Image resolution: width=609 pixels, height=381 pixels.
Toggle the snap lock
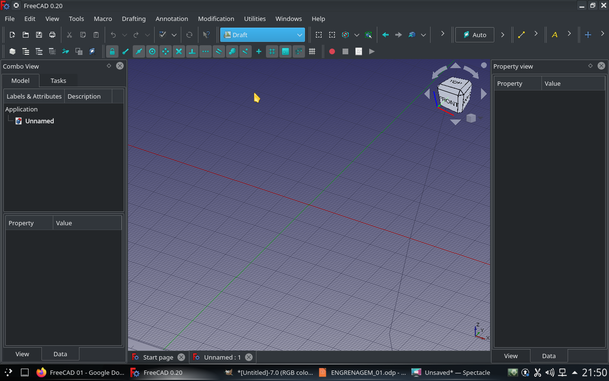(x=112, y=51)
